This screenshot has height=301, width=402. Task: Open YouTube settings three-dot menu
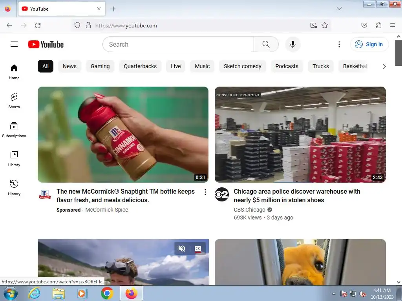click(x=339, y=44)
